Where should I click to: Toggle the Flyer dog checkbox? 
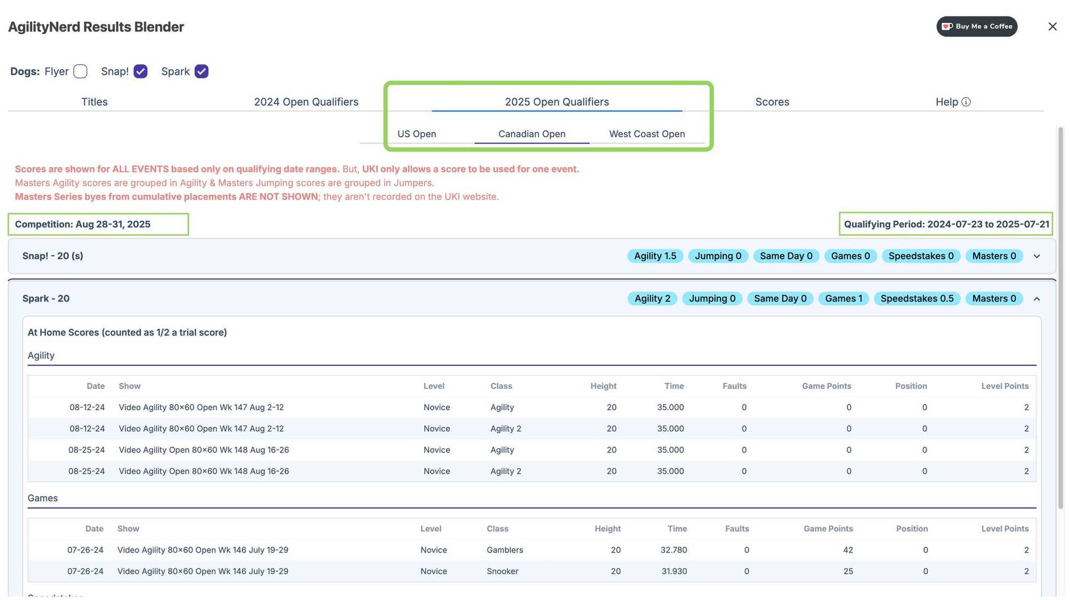click(x=80, y=71)
